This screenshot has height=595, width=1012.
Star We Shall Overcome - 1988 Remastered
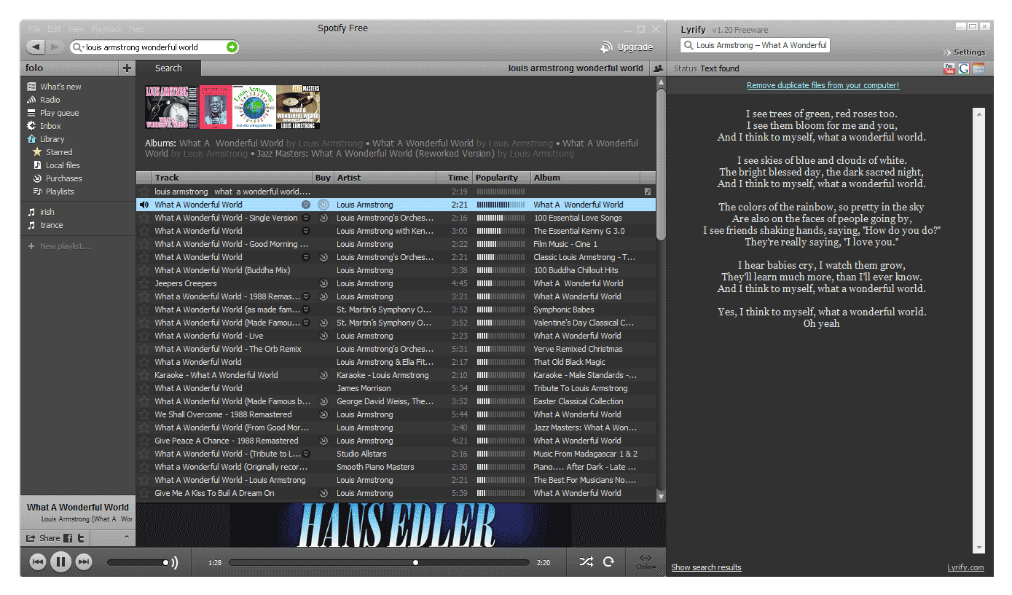point(144,414)
